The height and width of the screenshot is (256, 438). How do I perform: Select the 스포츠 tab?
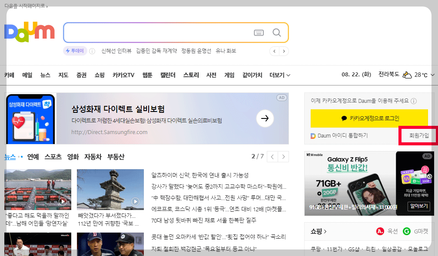tap(53, 157)
